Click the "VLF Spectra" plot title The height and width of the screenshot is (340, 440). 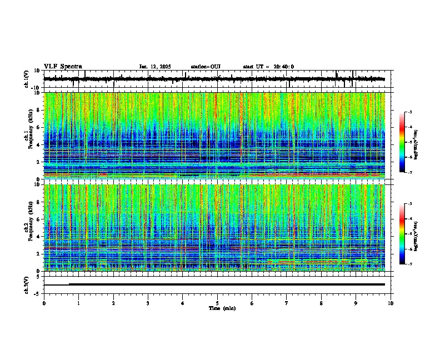[63, 67]
